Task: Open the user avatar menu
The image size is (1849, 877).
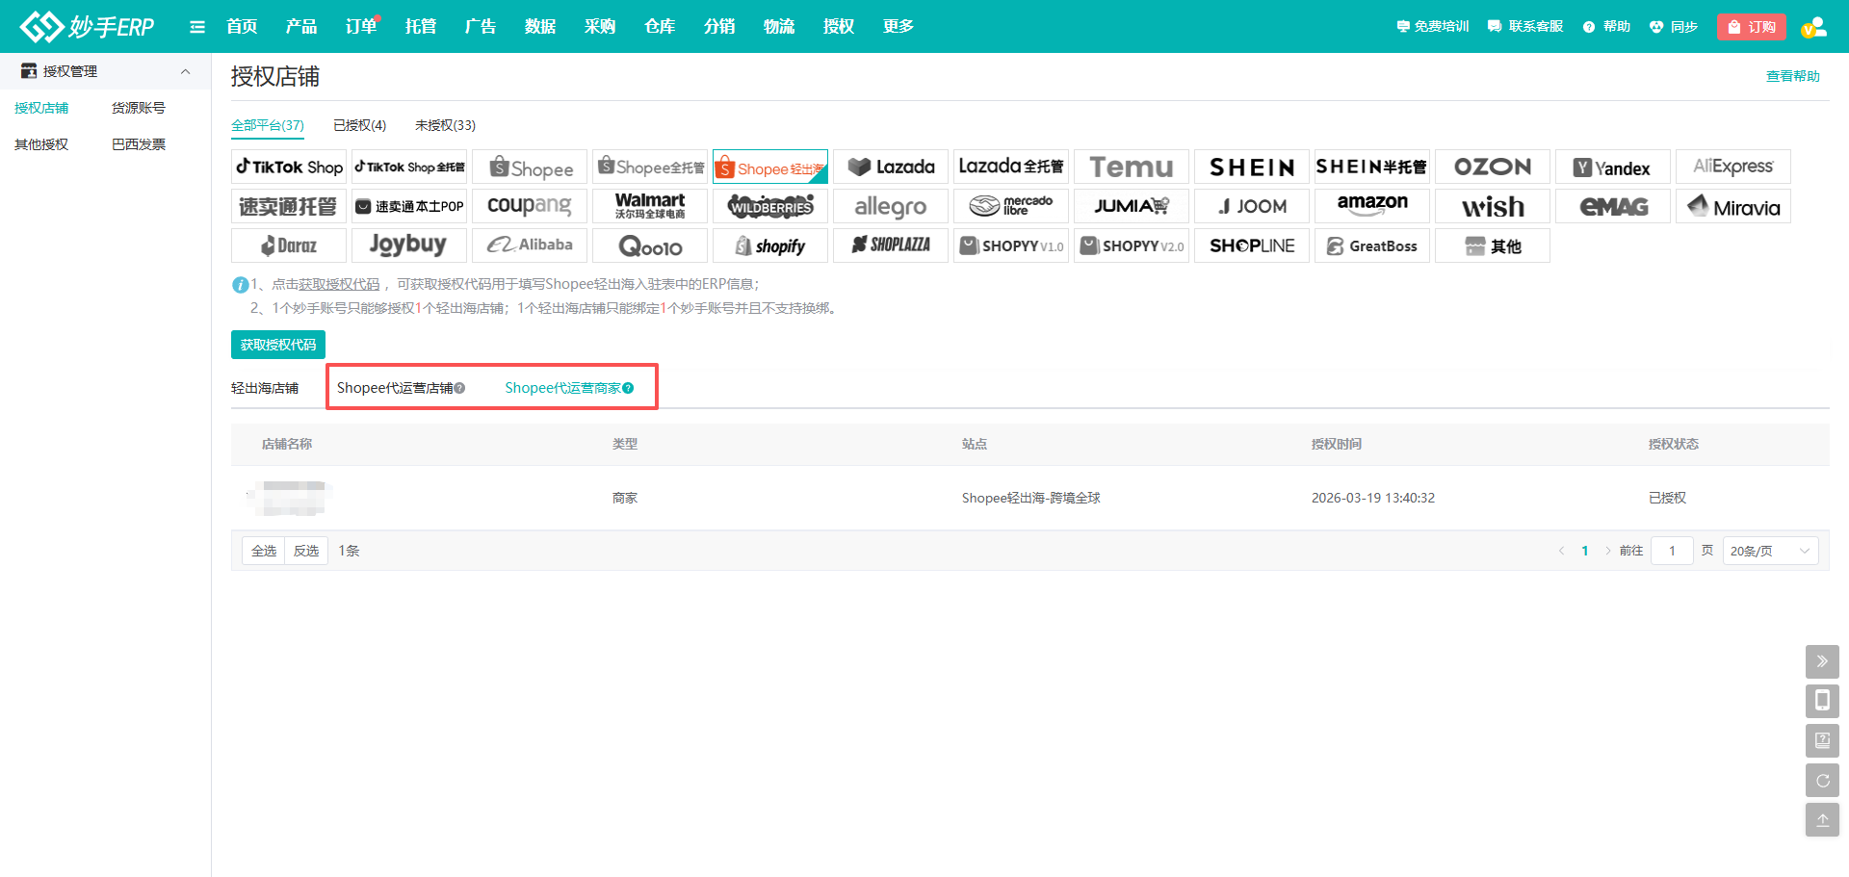Action: (x=1814, y=27)
